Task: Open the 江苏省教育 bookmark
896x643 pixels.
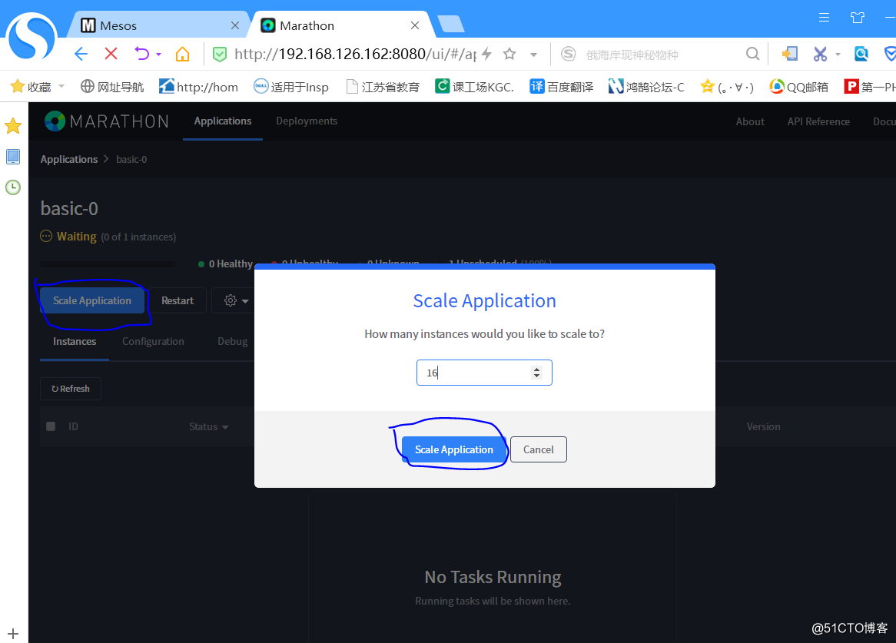Action: pyautogui.click(x=383, y=87)
